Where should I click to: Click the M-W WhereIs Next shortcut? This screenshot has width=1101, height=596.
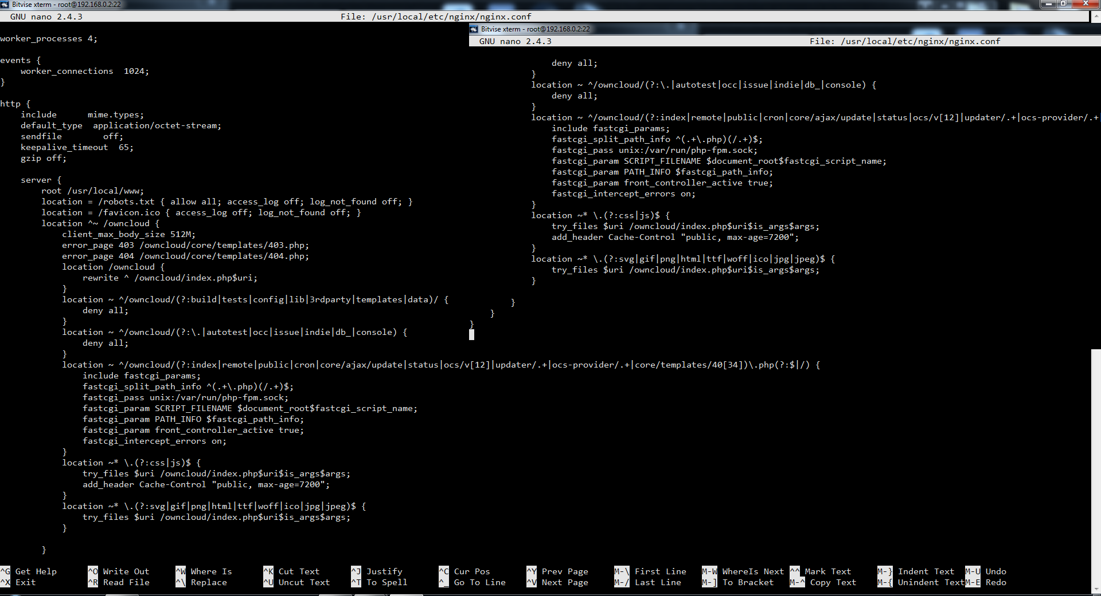[743, 571]
